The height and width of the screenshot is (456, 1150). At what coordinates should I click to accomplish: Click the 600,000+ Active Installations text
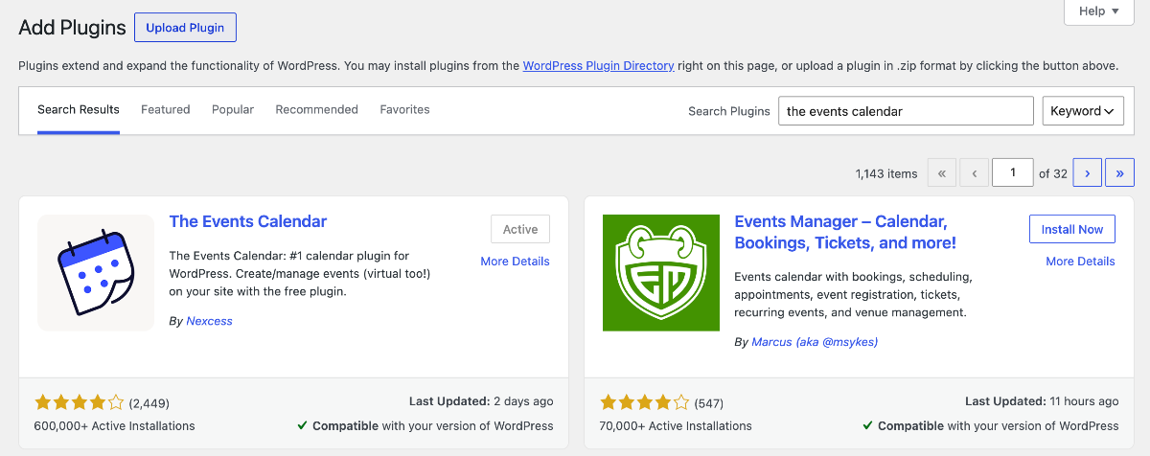(114, 425)
